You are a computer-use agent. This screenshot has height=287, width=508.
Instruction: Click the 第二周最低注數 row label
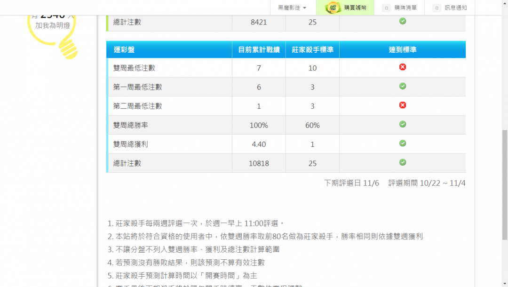point(137,106)
